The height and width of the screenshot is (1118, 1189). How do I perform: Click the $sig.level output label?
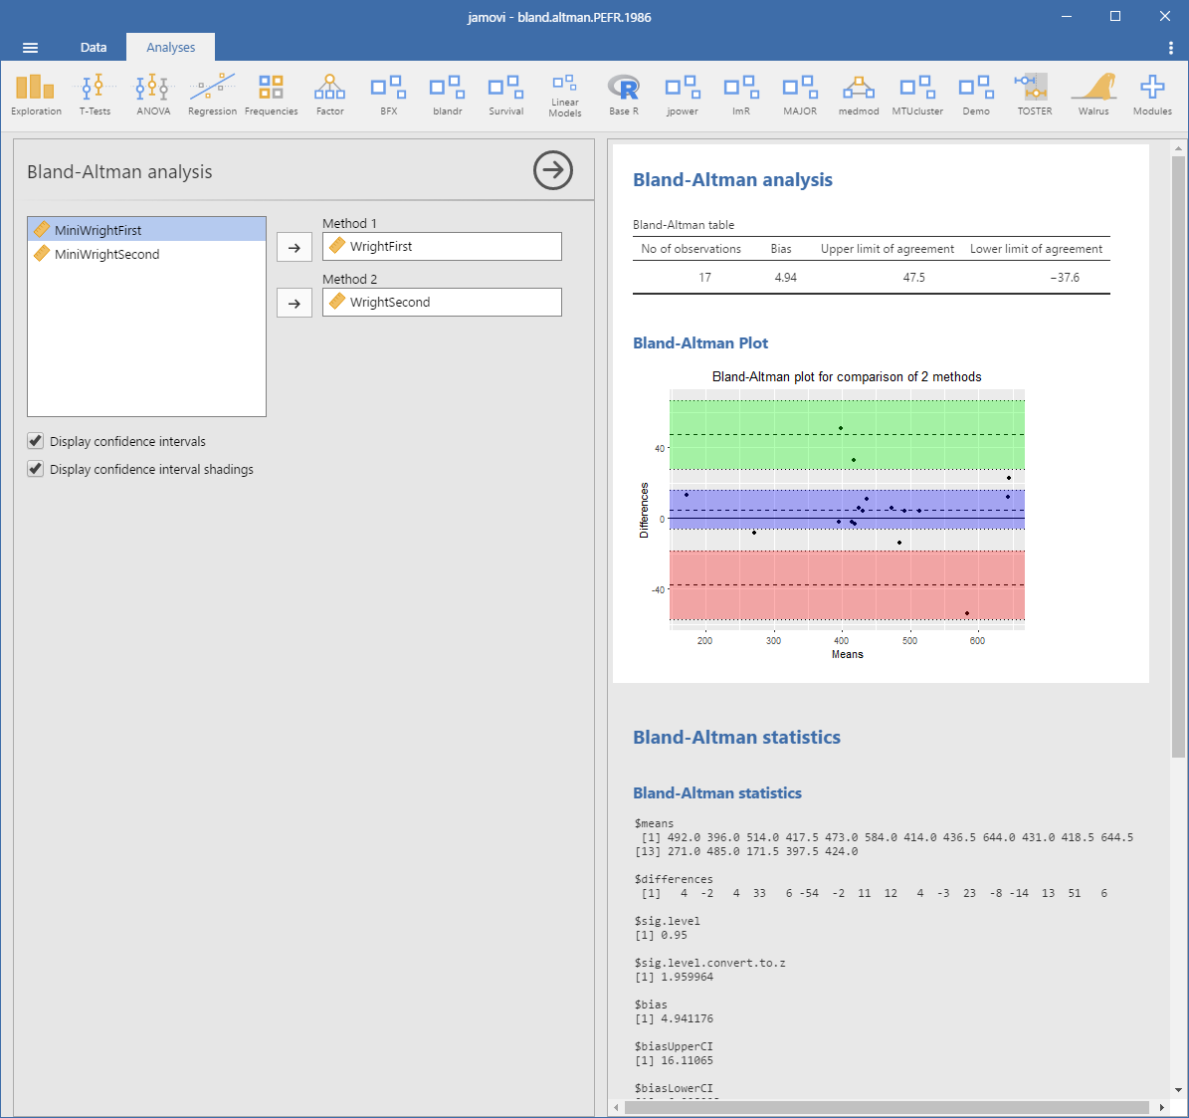coord(668,921)
